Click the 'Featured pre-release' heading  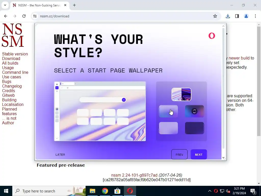click(x=61, y=165)
